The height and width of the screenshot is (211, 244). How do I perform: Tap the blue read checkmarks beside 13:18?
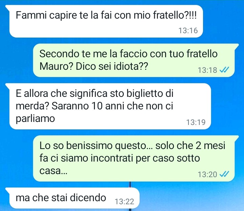tap(224, 70)
